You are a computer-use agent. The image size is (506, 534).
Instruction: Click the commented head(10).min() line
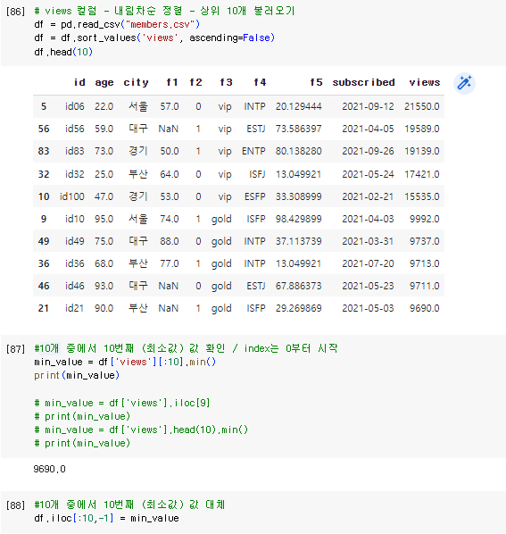(x=141, y=430)
